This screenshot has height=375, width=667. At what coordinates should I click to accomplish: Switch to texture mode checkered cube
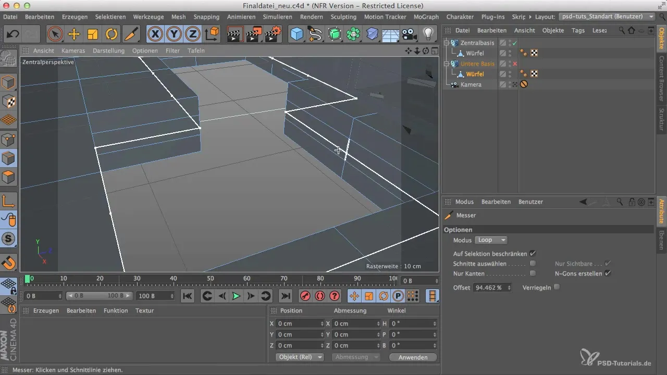pos(9,101)
